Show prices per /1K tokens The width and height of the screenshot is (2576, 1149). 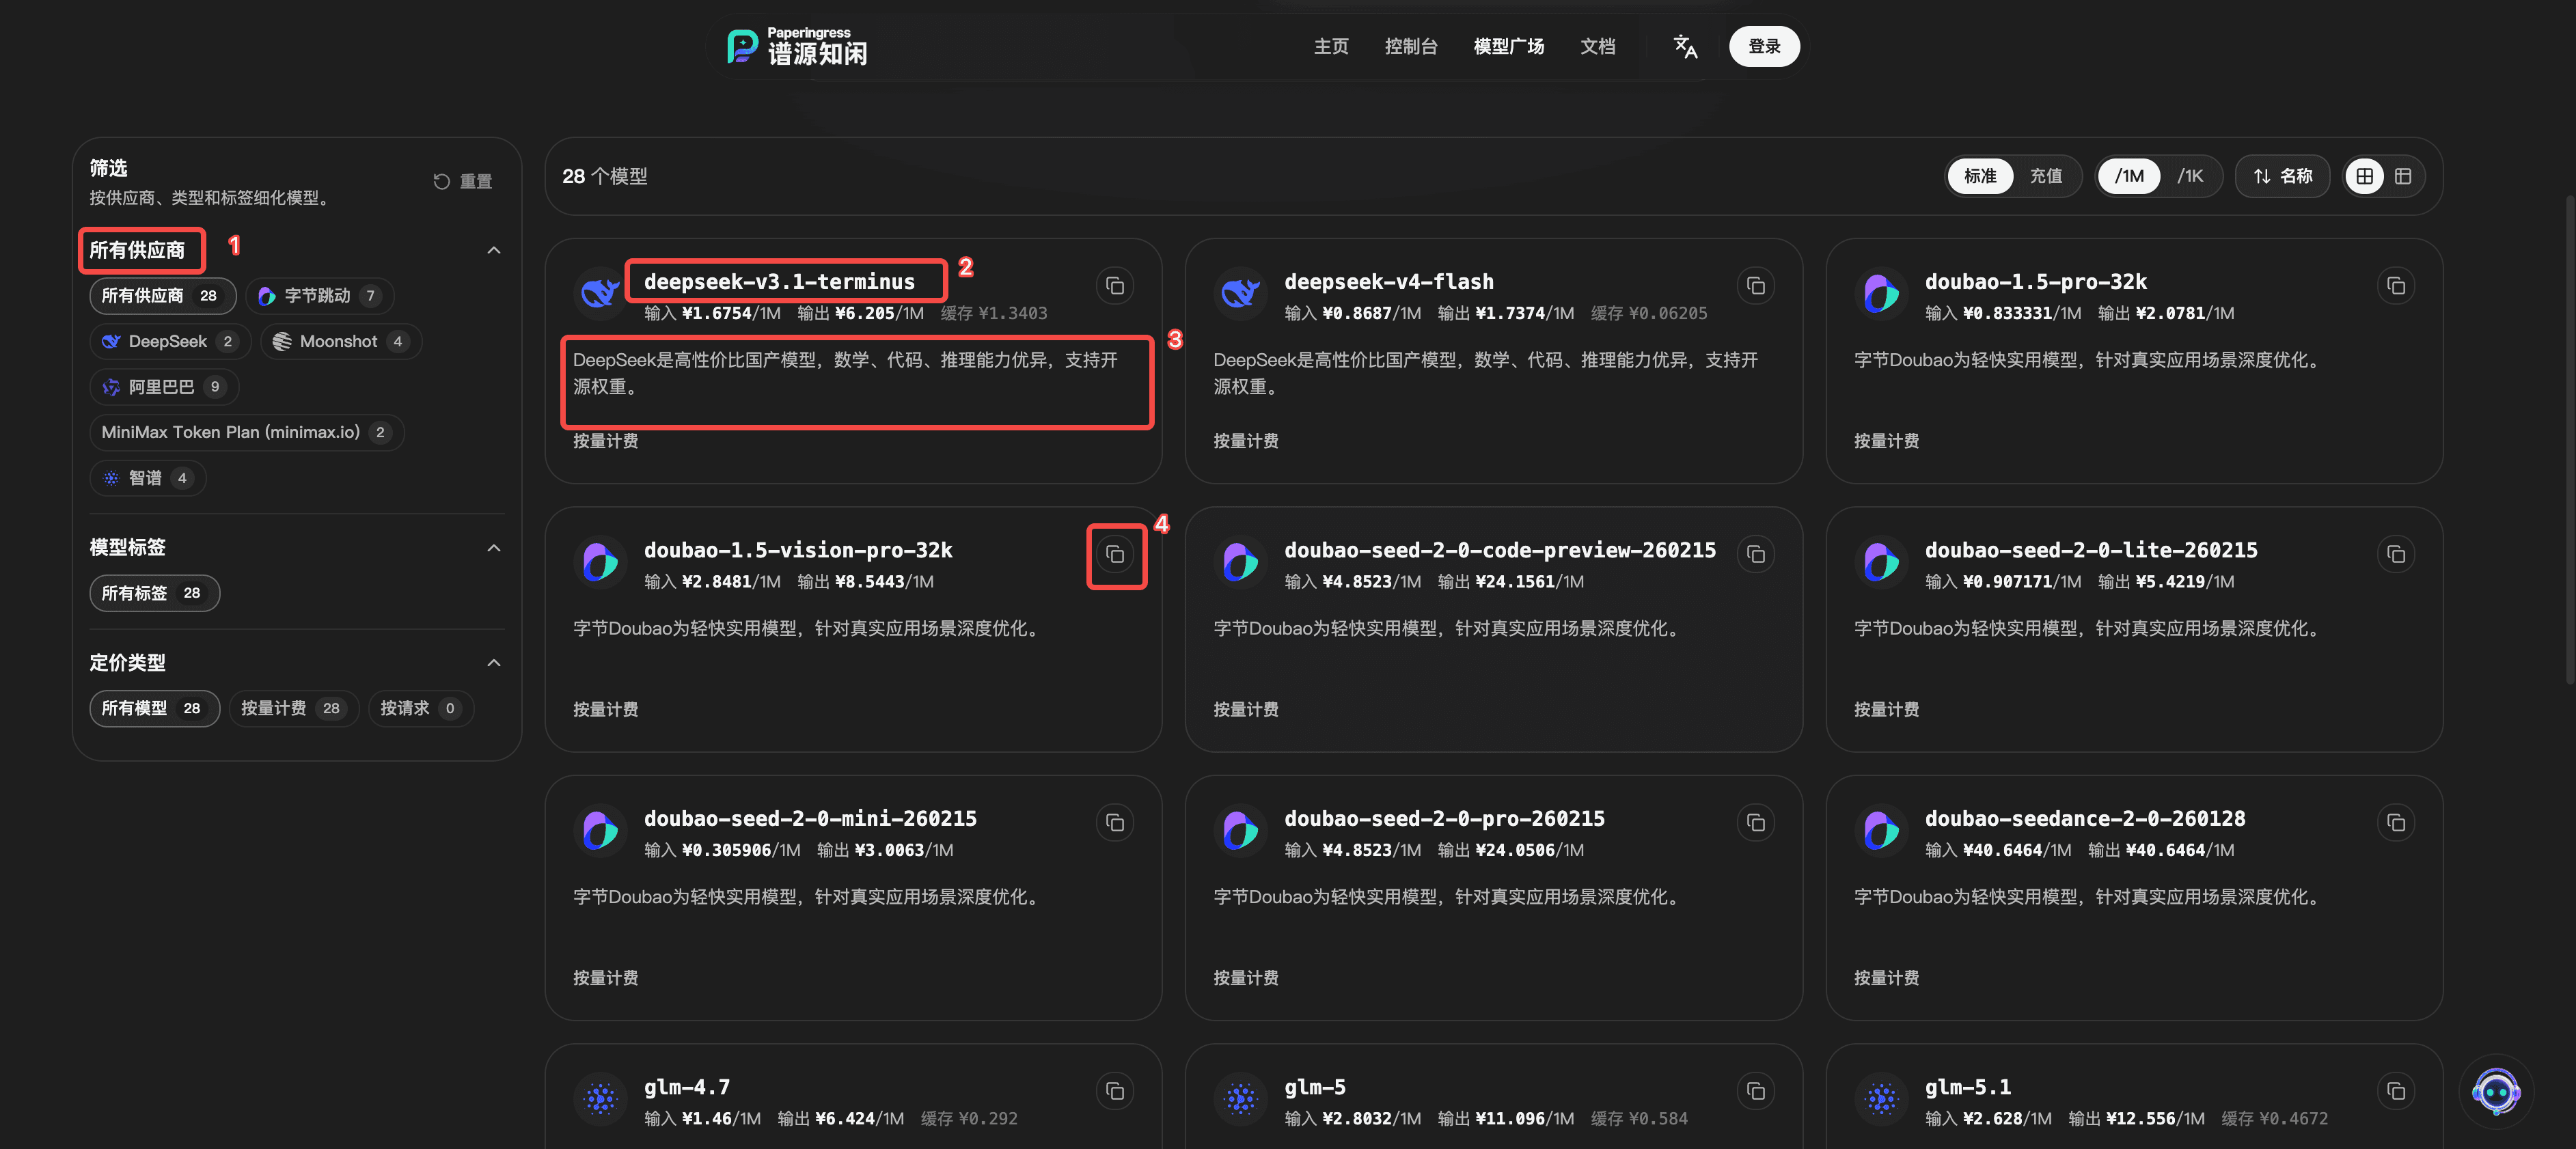[x=2190, y=176]
